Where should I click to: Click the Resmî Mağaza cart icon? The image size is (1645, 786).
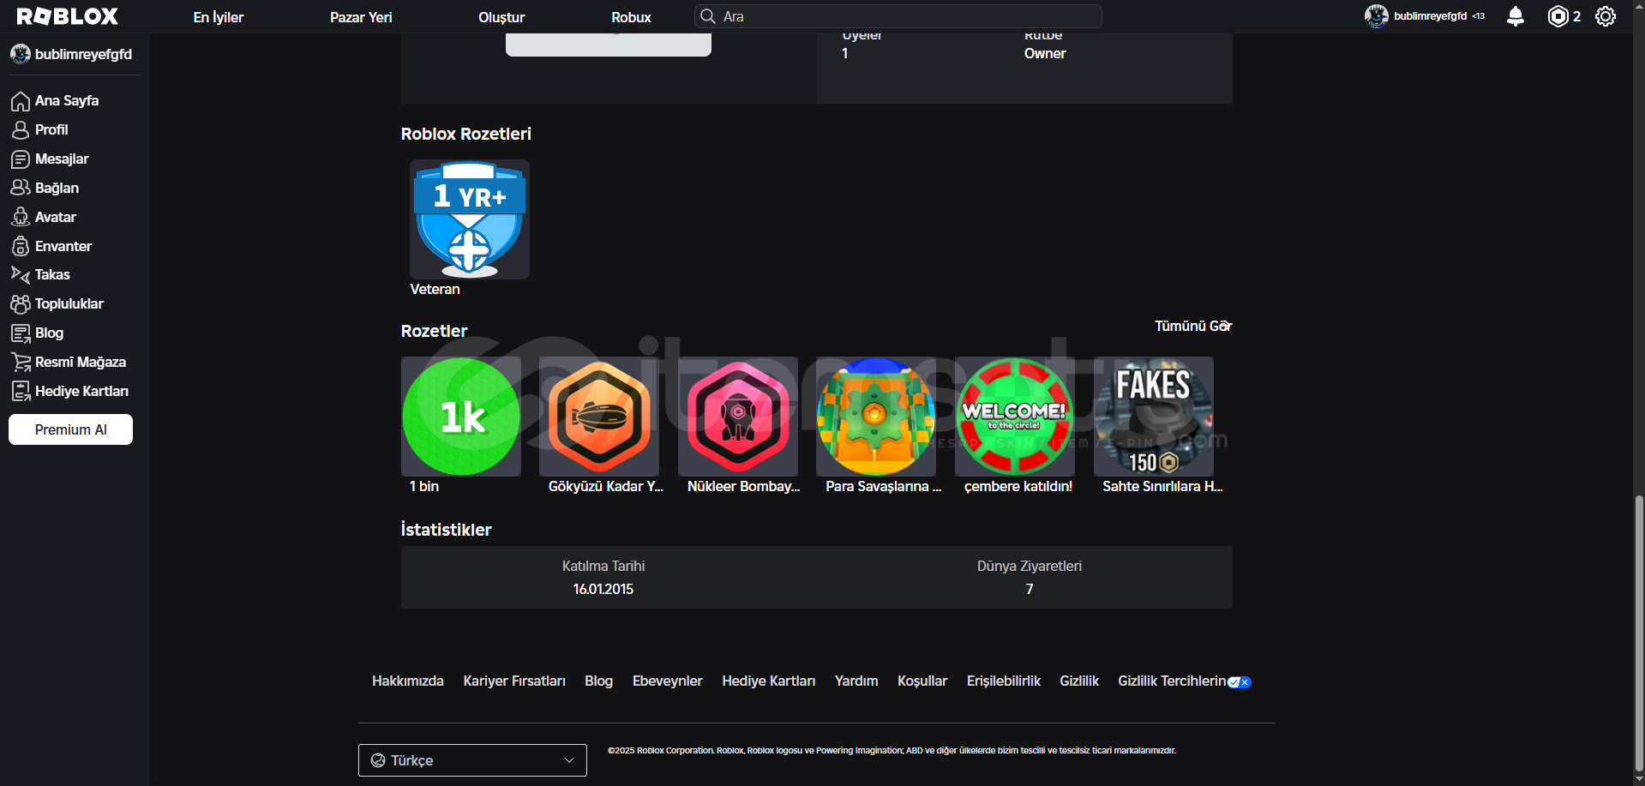(21, 363)
